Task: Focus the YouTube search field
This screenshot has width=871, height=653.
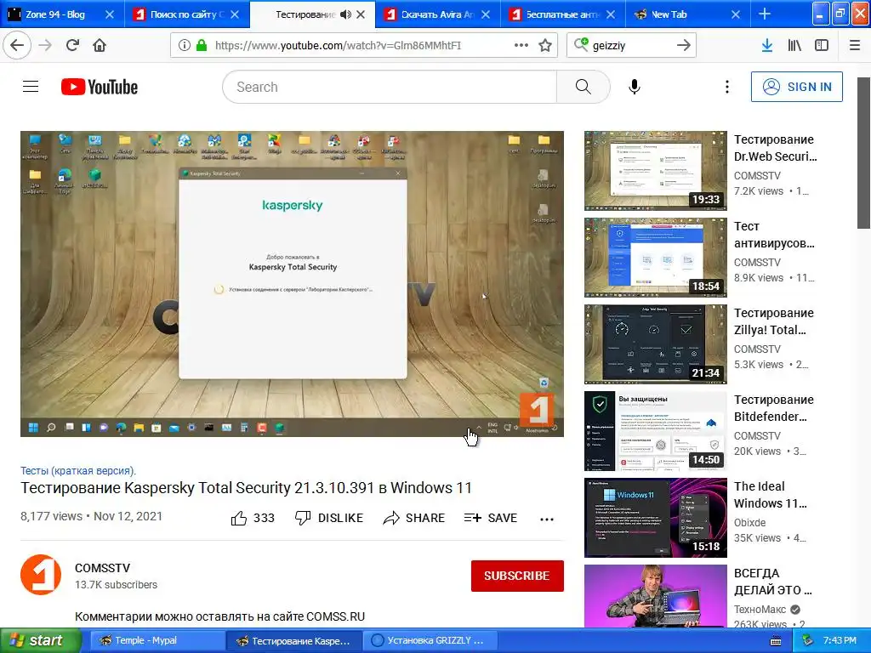Action: [x=390, y=87]
